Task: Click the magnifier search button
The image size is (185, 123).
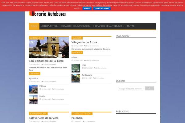Action: tap(150, 89)
